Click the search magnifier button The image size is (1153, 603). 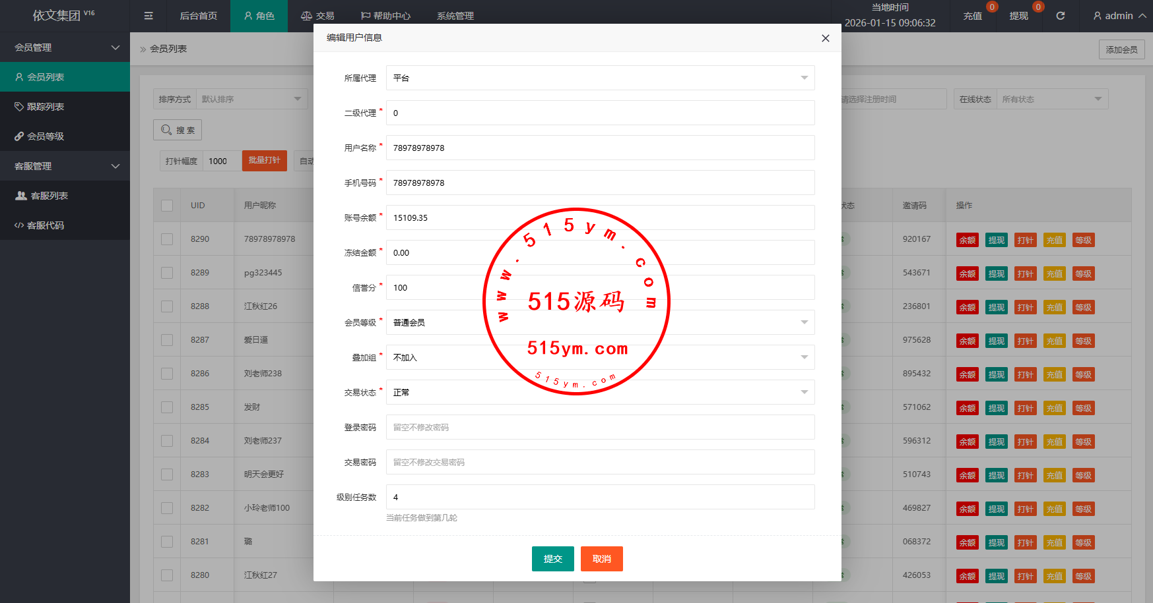point(178,130)
